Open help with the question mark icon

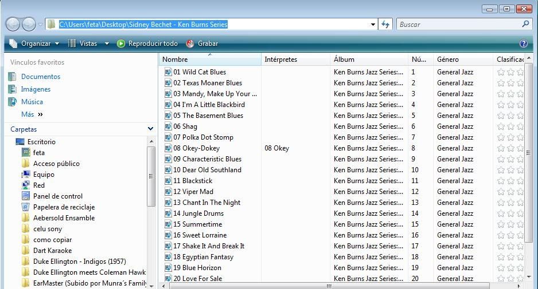[x=523, y=43]
